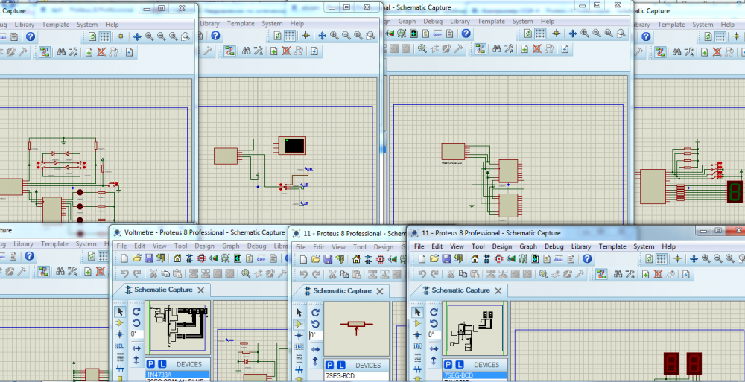Select Component mode in Voltmetre window sidebar
This screenshot has width=745, height=382.
120,324
